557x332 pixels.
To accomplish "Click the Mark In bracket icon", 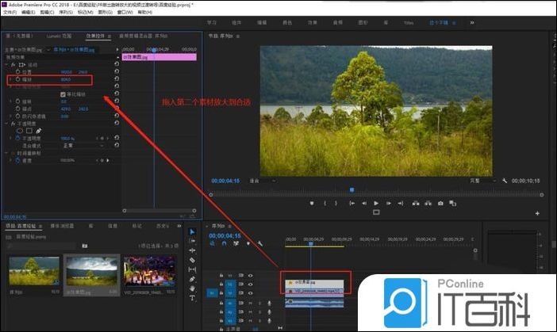I will (325, 204).
